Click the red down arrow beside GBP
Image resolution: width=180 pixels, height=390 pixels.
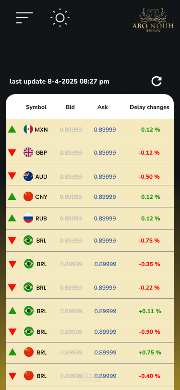[x=12, y=153]
